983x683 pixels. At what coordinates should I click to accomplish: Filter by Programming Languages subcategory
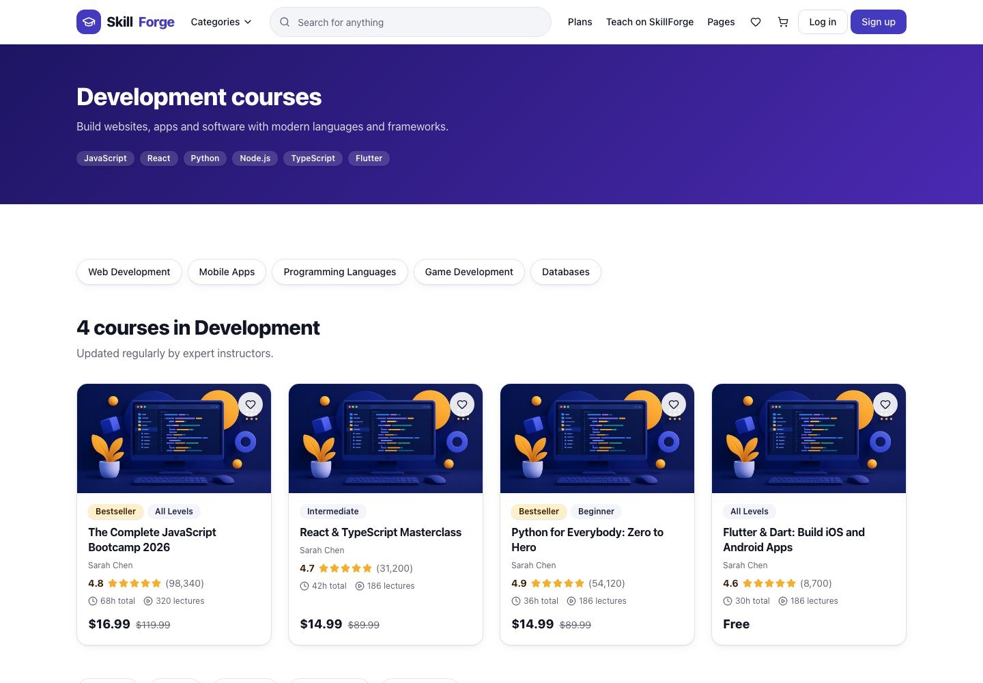point(340,272)
